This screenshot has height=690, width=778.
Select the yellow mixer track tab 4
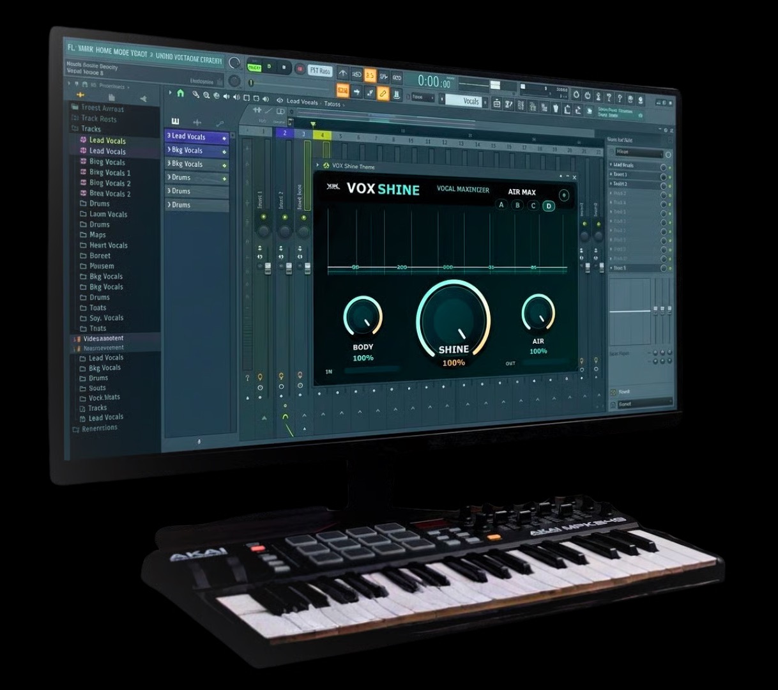[323, 135]
